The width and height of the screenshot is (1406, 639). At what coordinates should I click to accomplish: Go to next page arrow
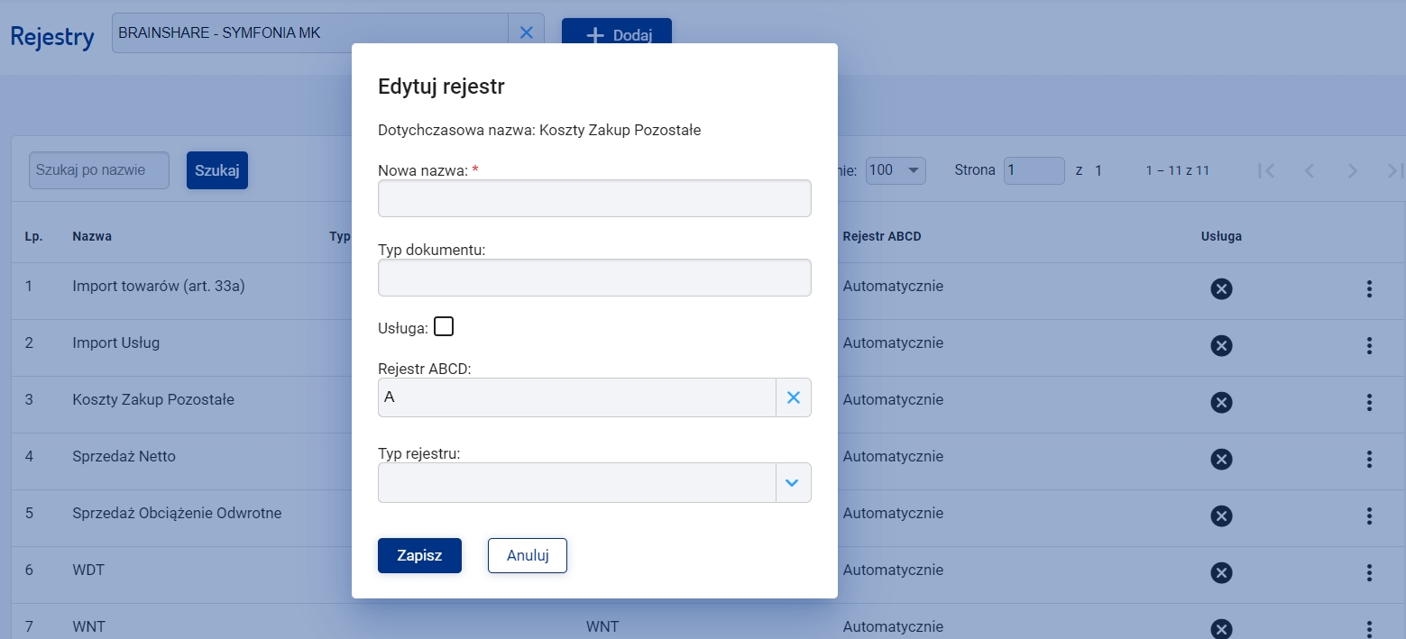click(x=1352, y=170)
